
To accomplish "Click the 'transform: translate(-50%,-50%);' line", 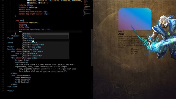I will pyautogui.click(x=35, y=29).
